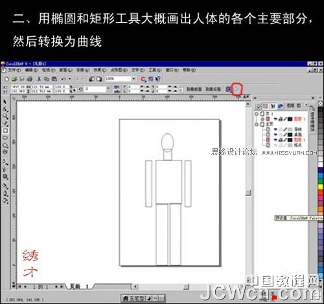Click the To Front of layer button
The height and width of the screenshot is (304, 324).
point(194,89)
